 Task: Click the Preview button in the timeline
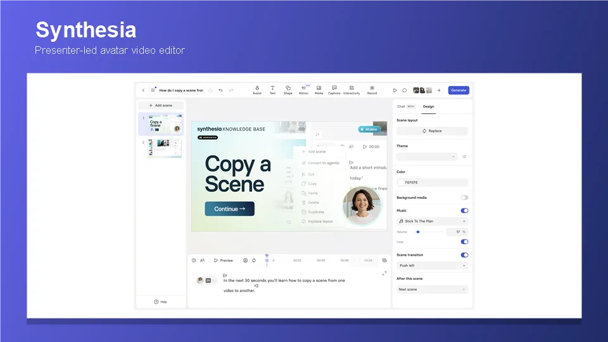point(224,260)
